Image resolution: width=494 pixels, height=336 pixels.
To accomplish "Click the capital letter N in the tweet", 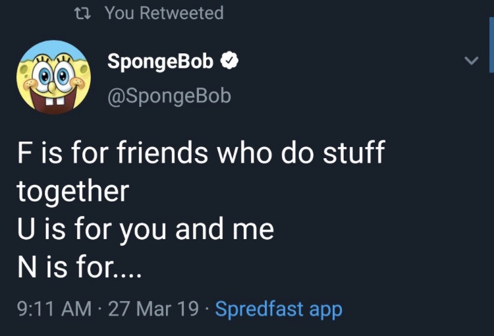I will tap(25, 267).
